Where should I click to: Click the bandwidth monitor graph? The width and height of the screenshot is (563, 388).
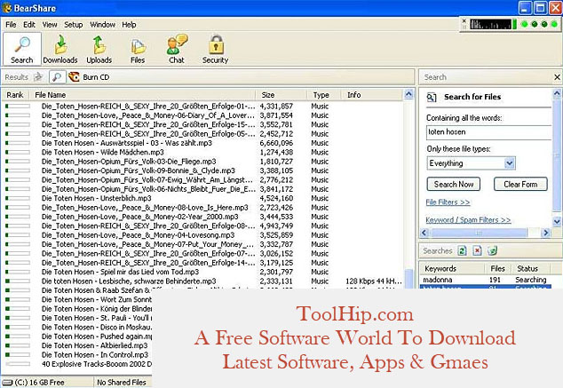point(490,24)
